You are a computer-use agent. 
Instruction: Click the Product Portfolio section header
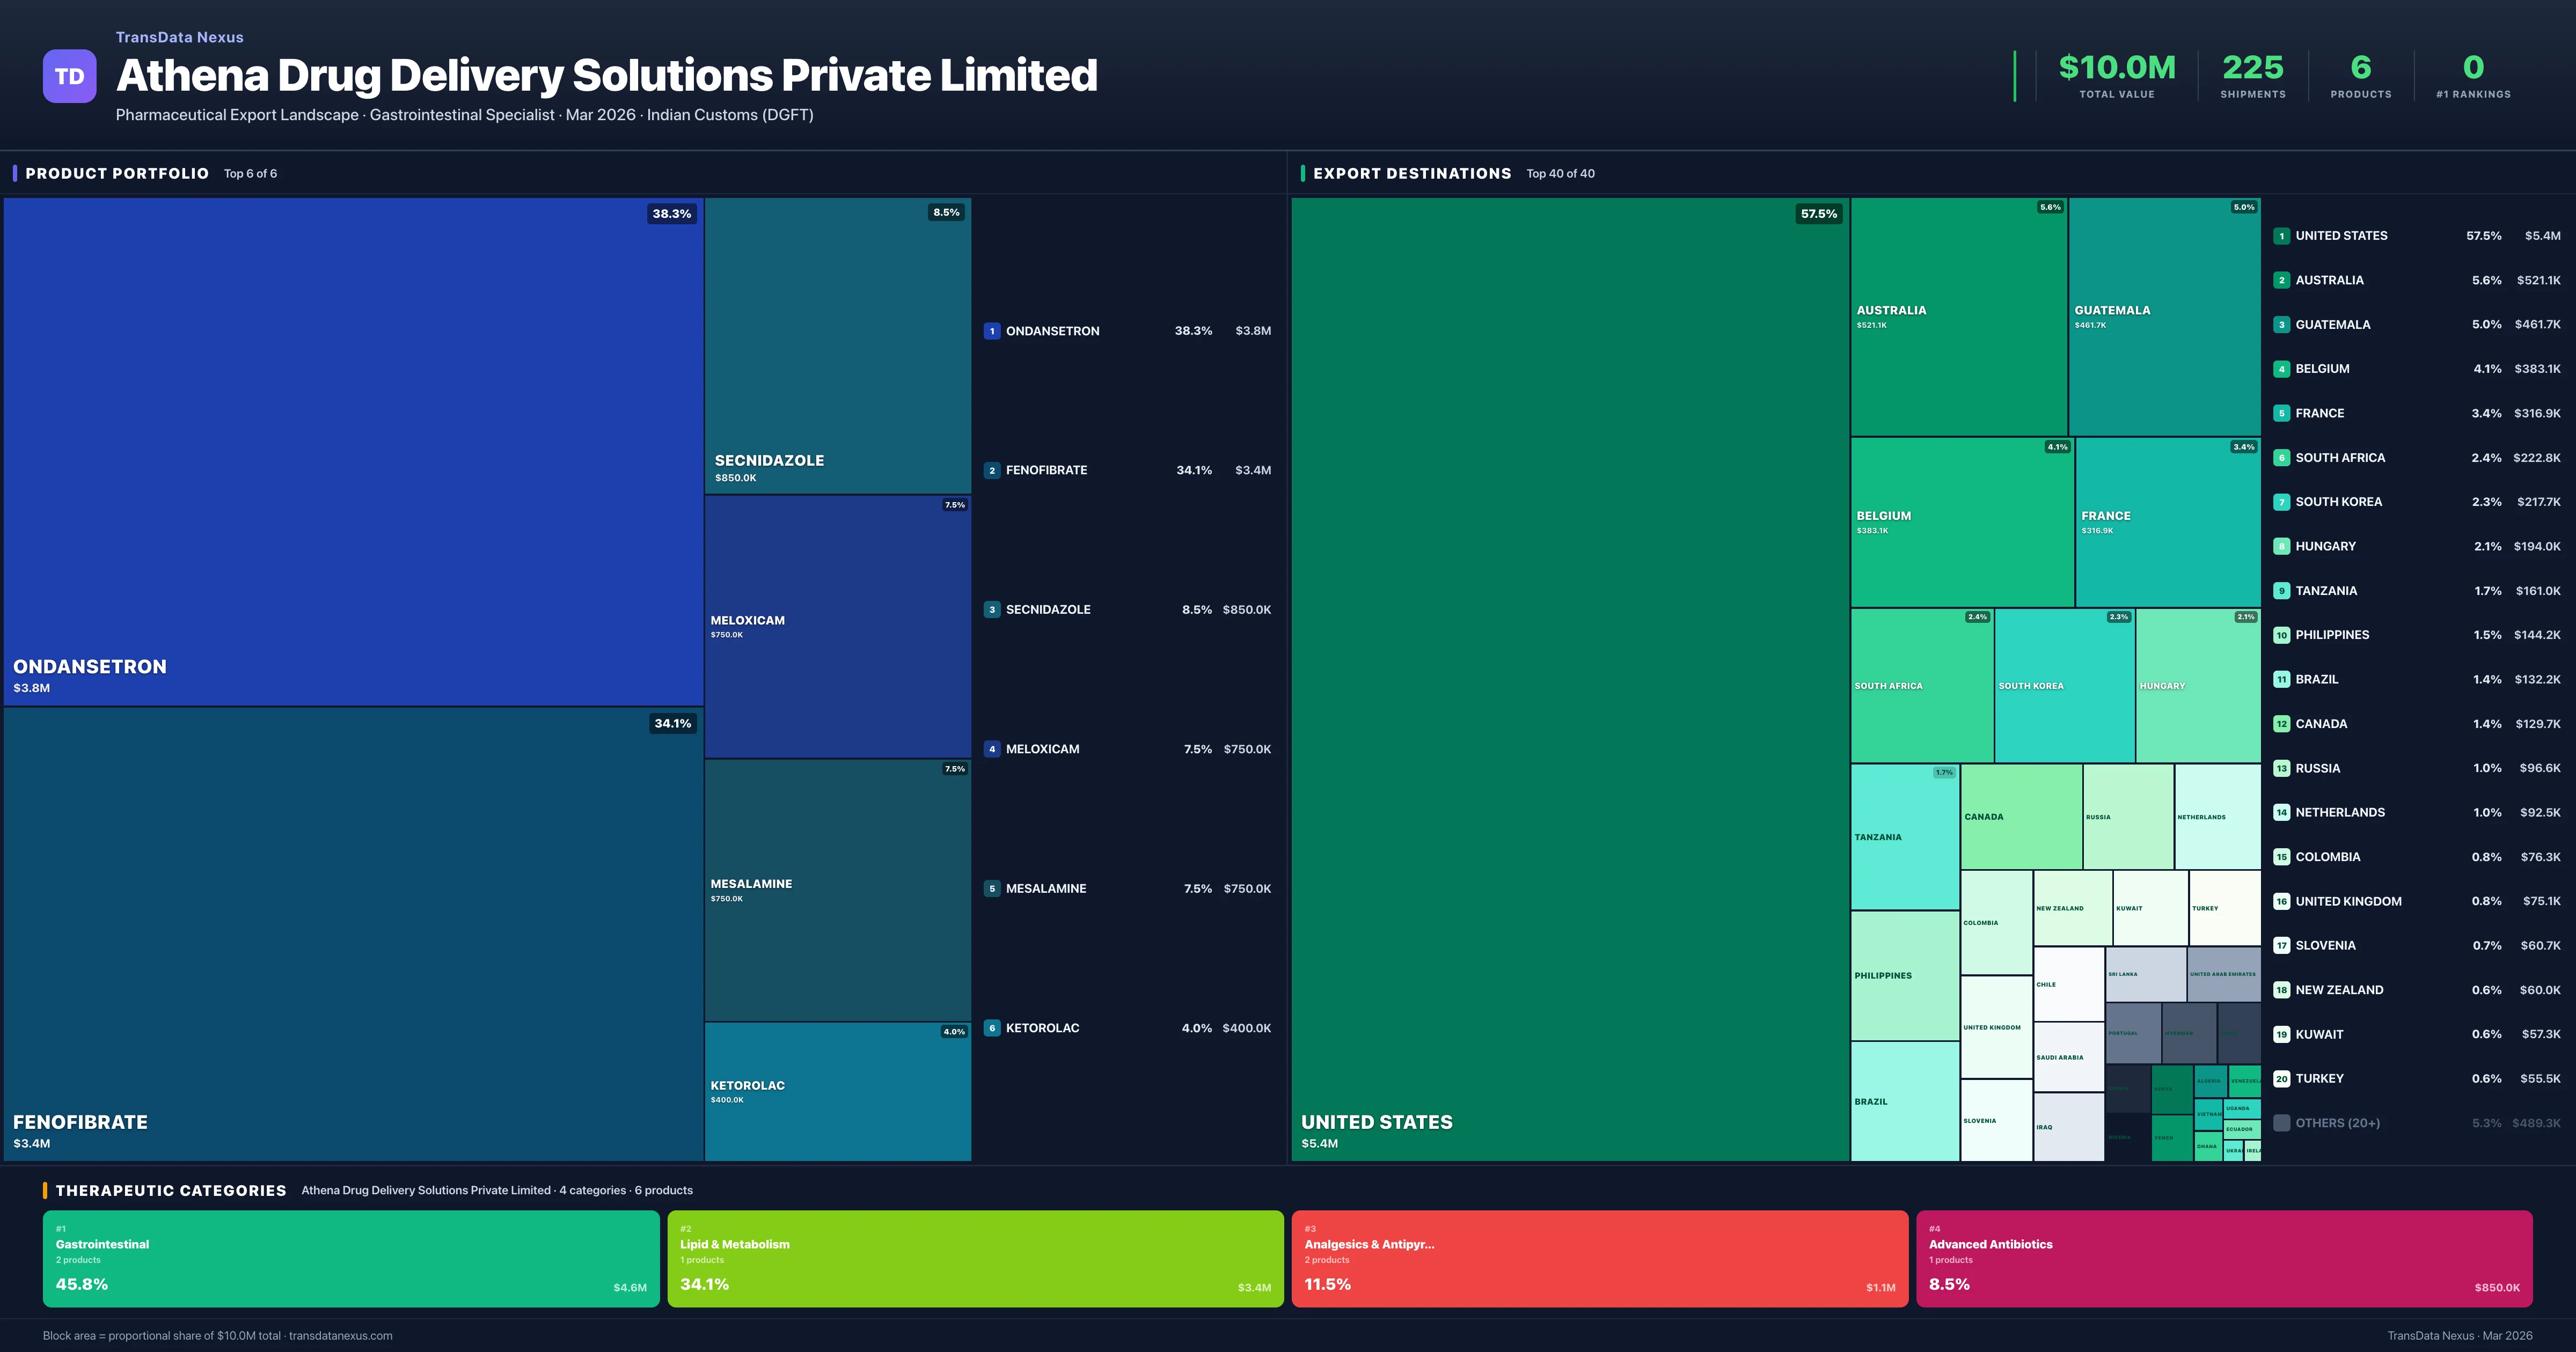(x=117, y=174)
